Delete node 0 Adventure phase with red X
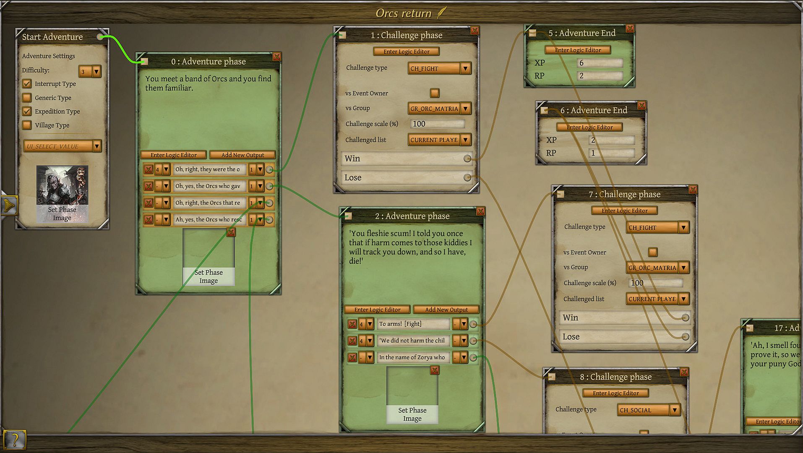This screenshot has width=803, height=453. [276, 57]
